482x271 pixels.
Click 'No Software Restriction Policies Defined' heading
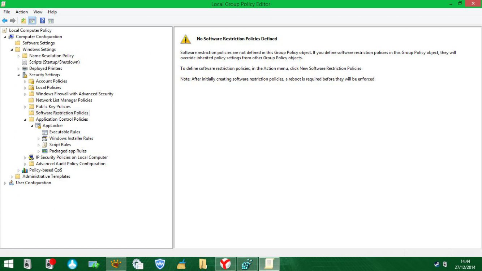[237, 39]
